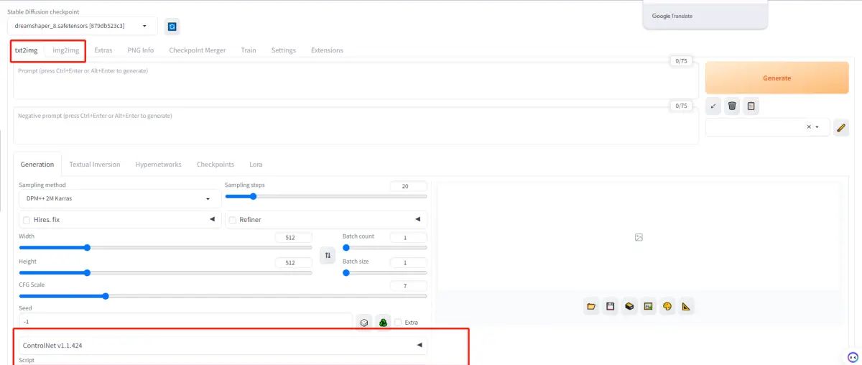Screen dimensions: 862x365
Task: Click the clipboard apply styles icon
Action: (751, 106)
